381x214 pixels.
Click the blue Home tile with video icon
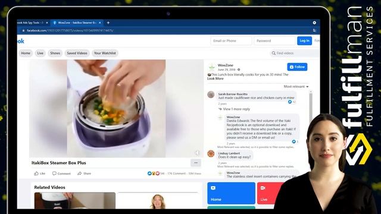tap(231, 193)
